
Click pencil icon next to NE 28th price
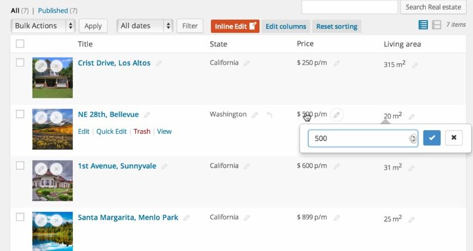point(337,115)
